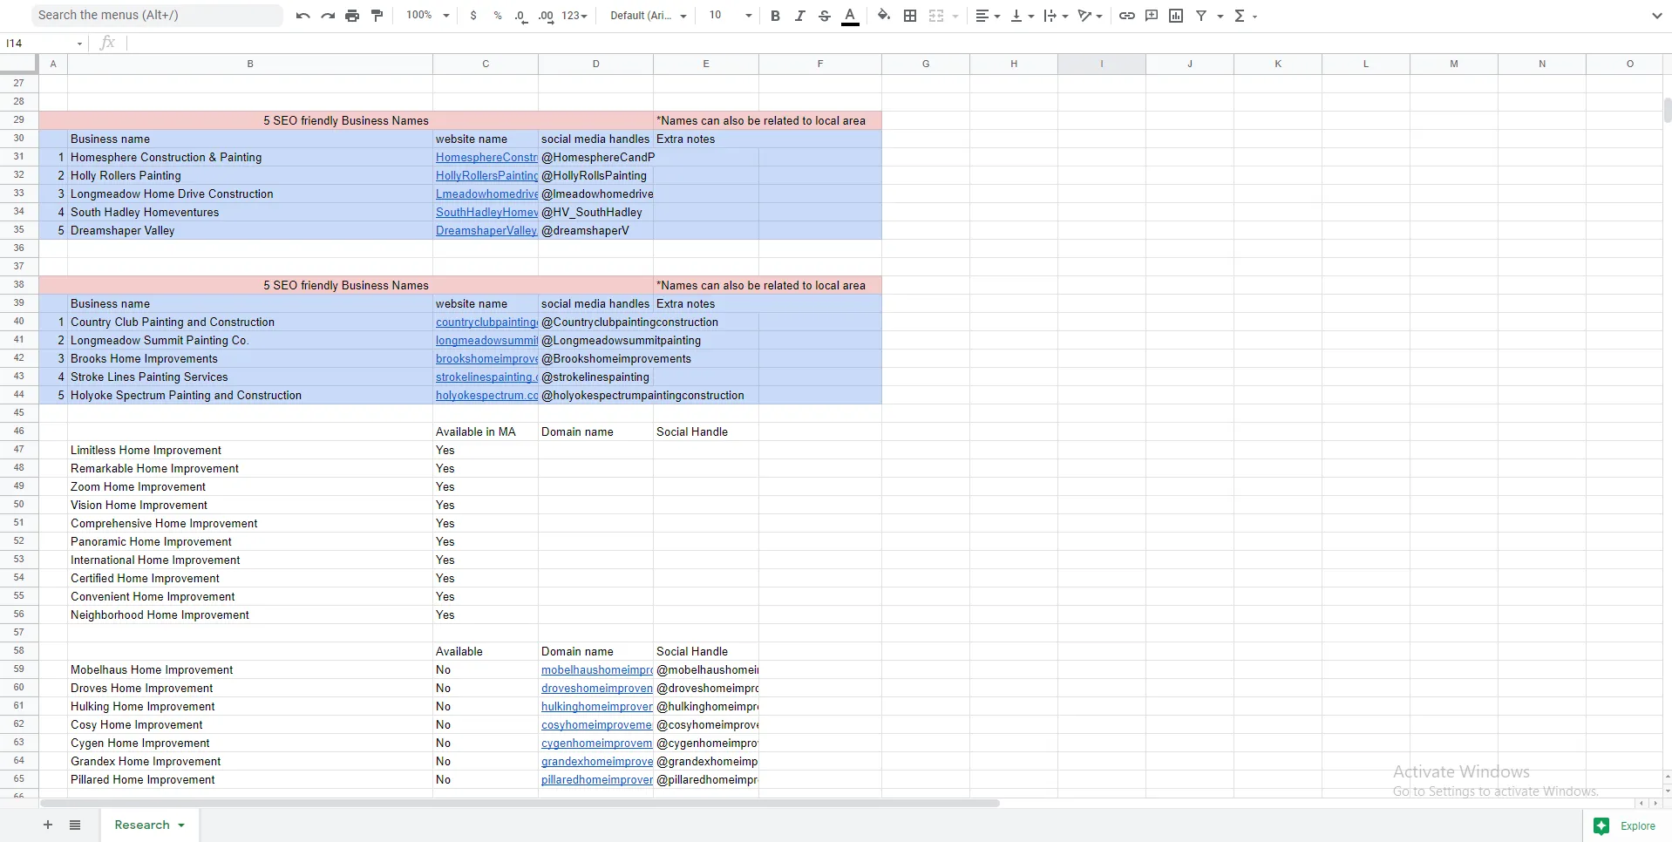Print the spreadsheet
This screenshot has width=1672, height=842.
tap(352, 16)
